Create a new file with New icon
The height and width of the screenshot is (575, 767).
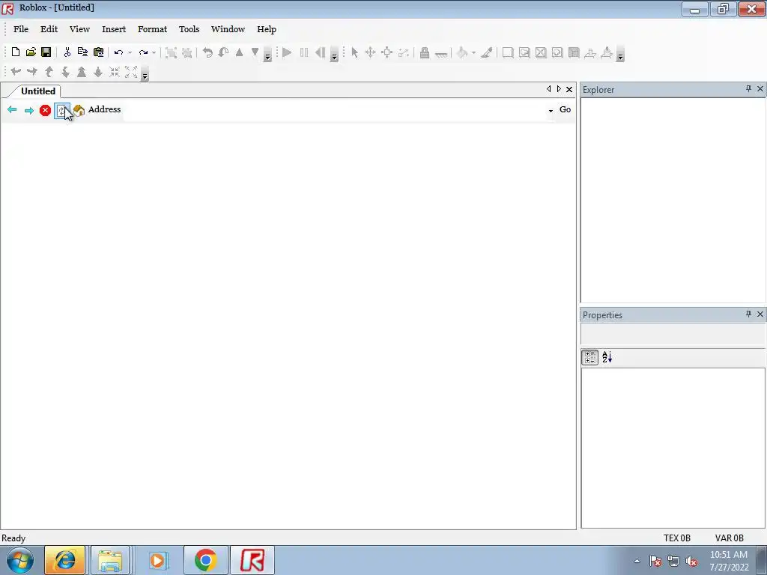[16, 52]
